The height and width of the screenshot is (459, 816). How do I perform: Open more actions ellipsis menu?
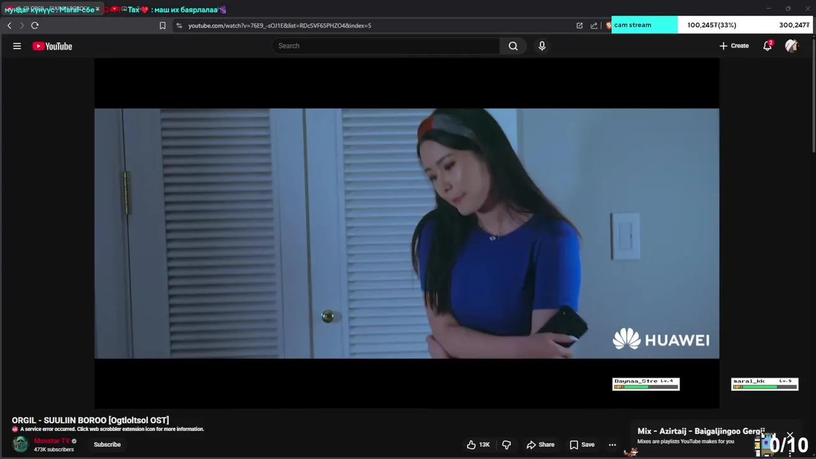click(613, 445)
